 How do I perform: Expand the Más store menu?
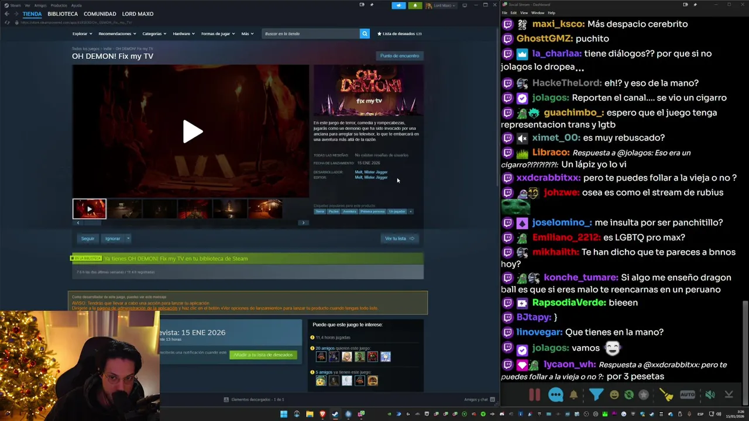point(247,33)
